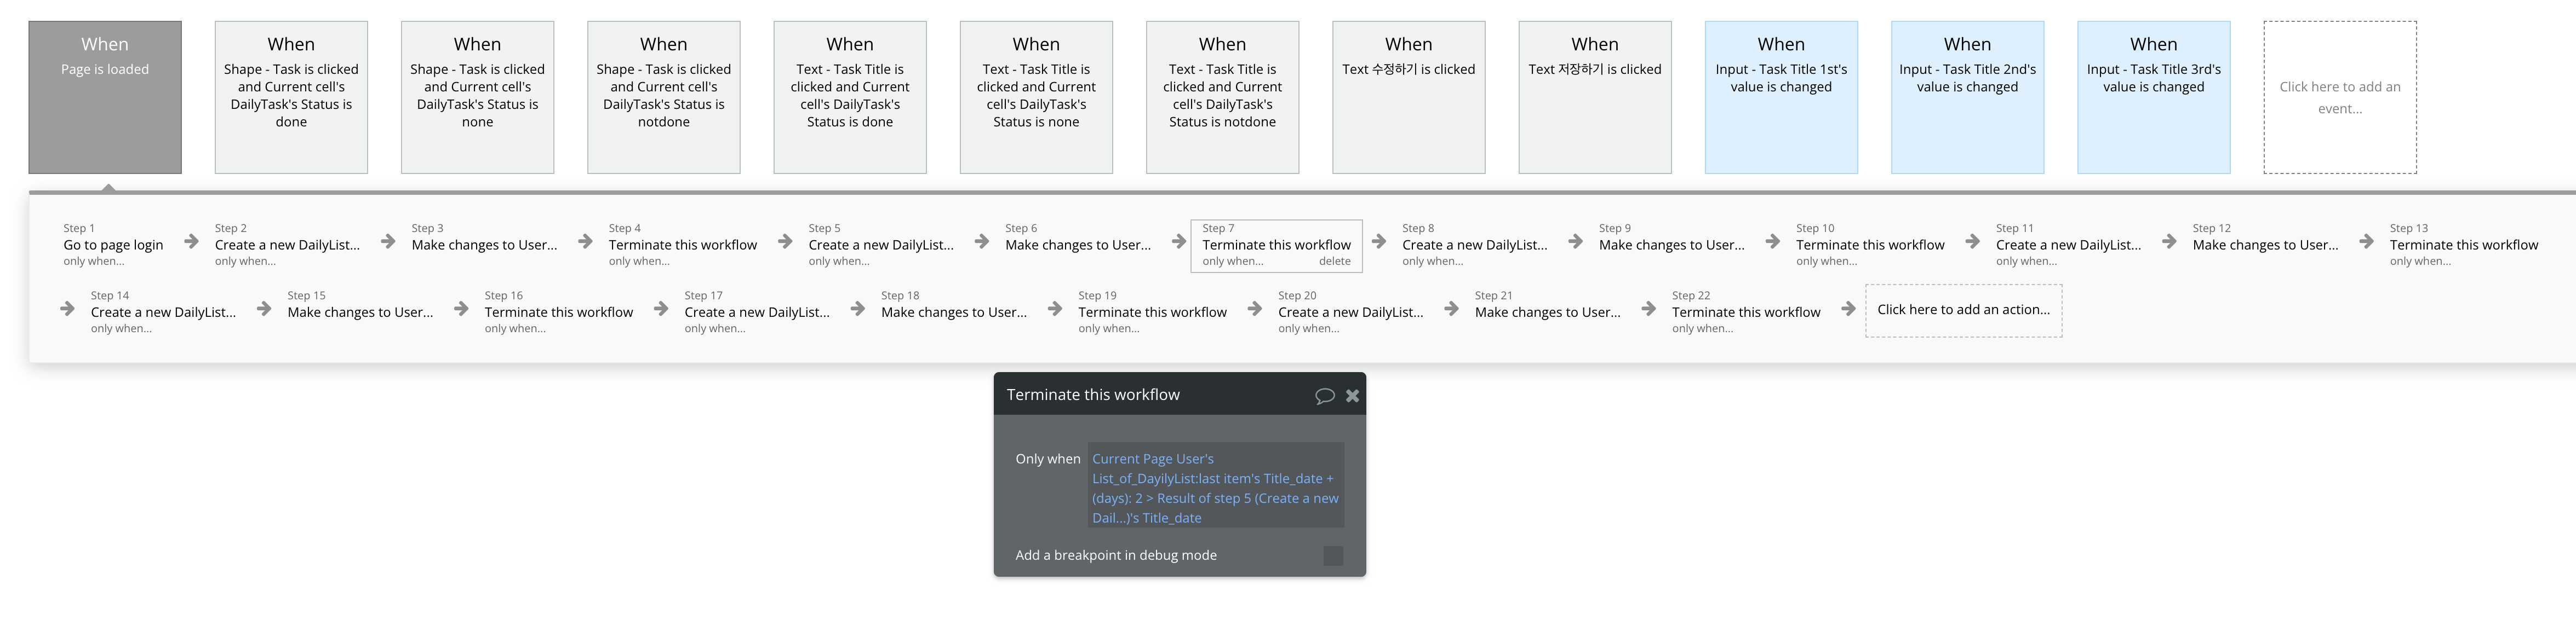Open Step 15 Make changes to User

point(360,311)
